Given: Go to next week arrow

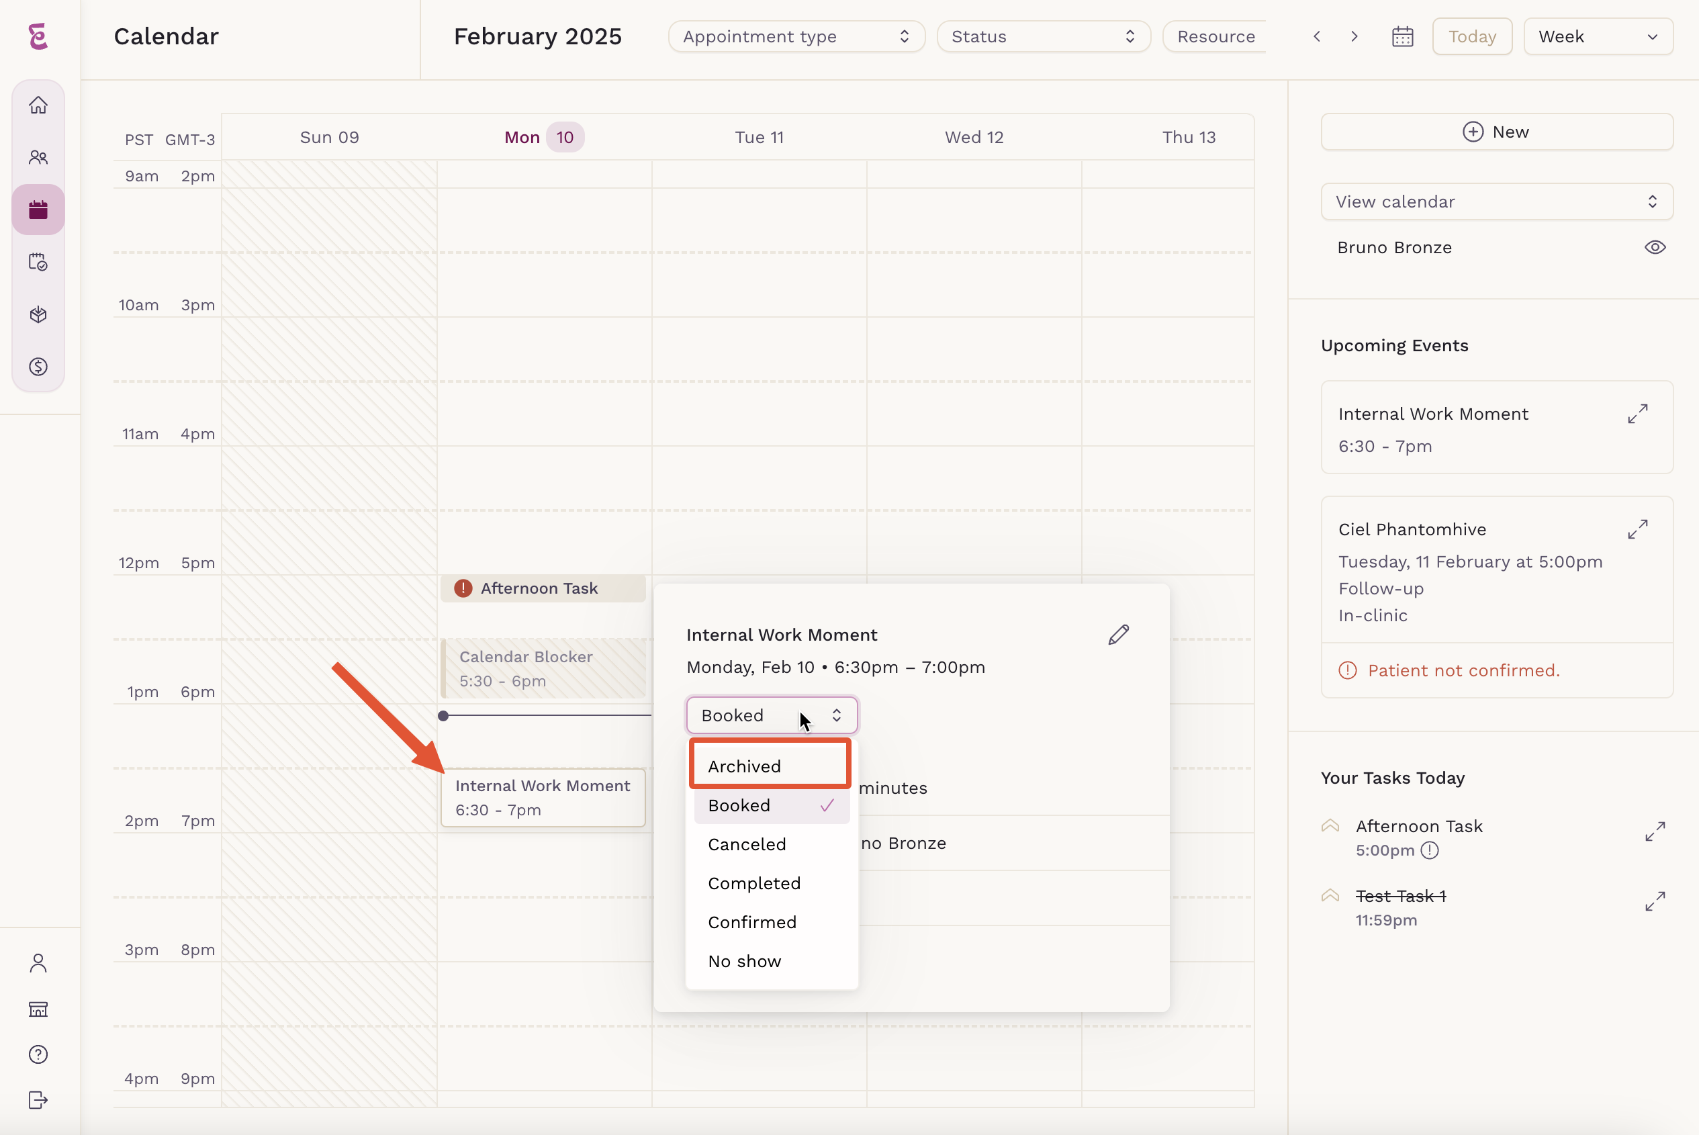Looking at the screenshot, I should click(x=1354, y=36).
